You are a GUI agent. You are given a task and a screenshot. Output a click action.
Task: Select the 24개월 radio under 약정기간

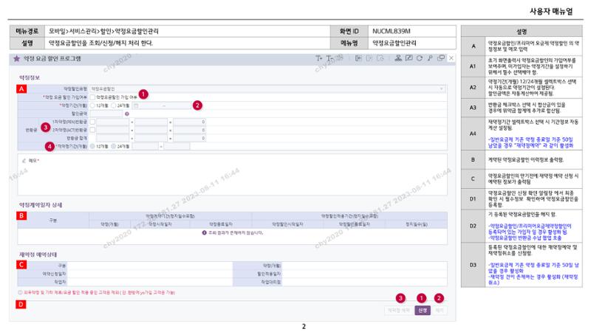coord(114,106)
